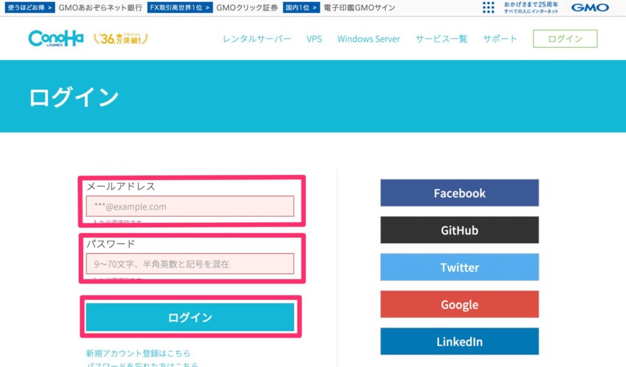Sign in with LinkedIn
626x367 pixels.
[460, 341]
